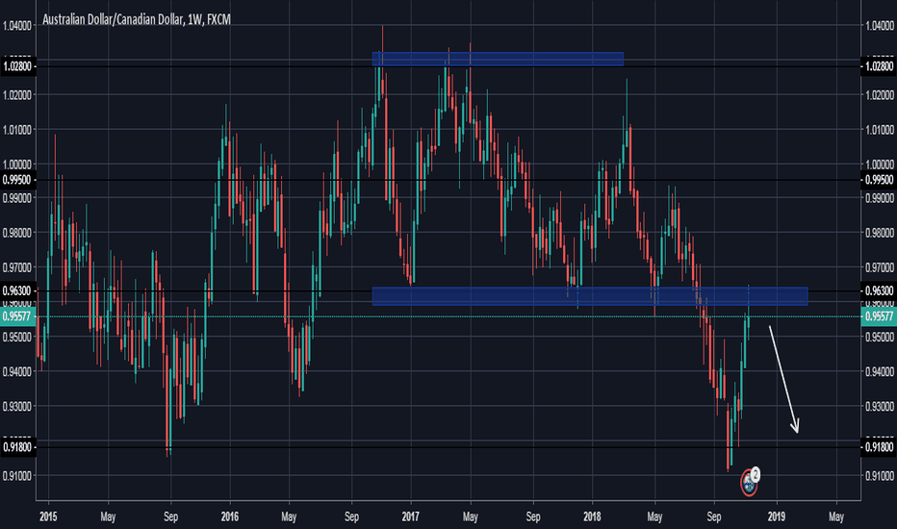Click the 0.99500 line label on the right axis
This screenshot has height=529, width=897.
879,180
